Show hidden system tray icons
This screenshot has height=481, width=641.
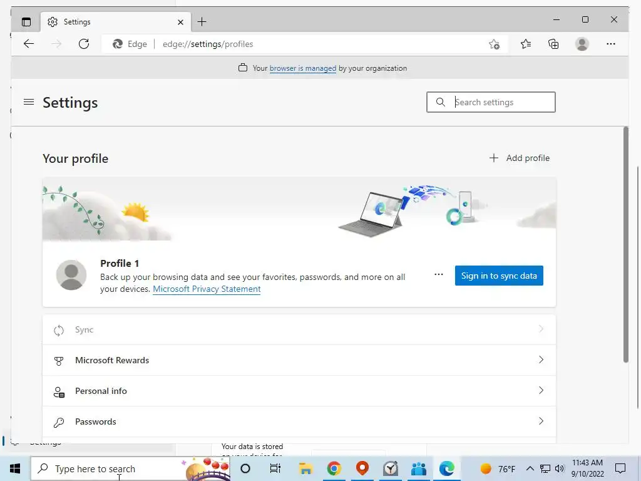(x=530, y=468)
